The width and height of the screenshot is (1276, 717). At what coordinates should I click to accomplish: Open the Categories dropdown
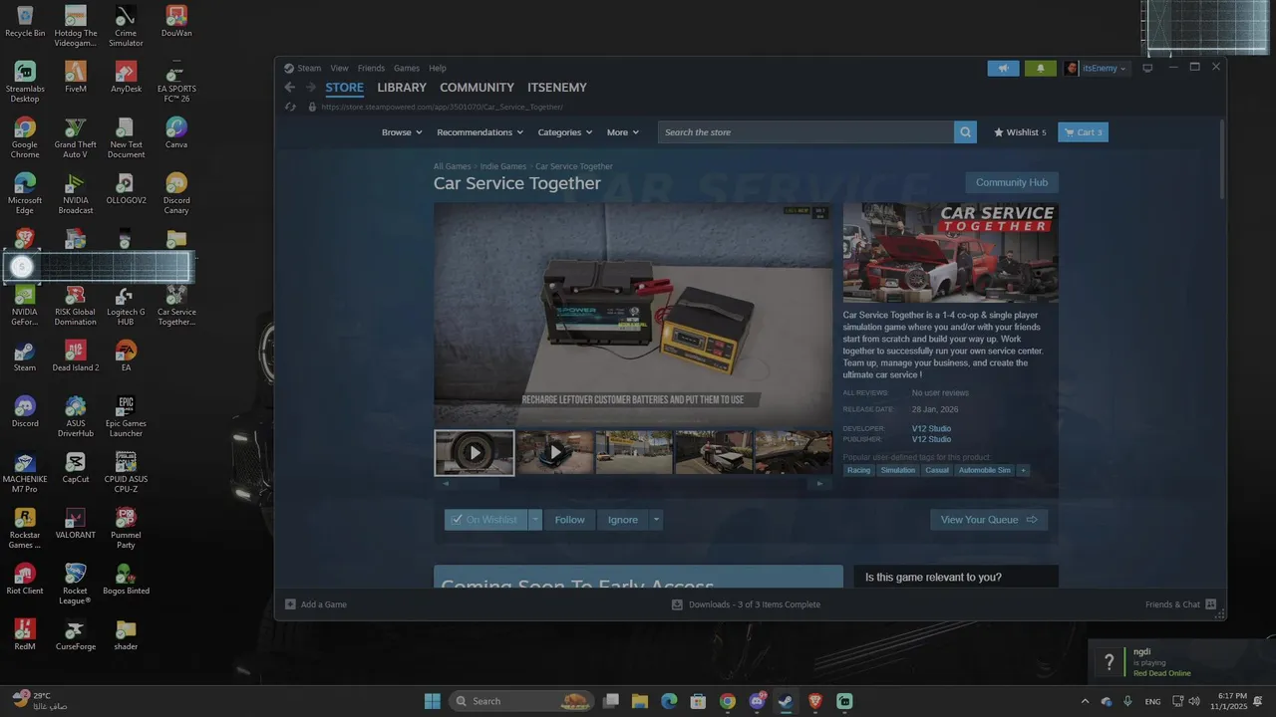point(565,132)
